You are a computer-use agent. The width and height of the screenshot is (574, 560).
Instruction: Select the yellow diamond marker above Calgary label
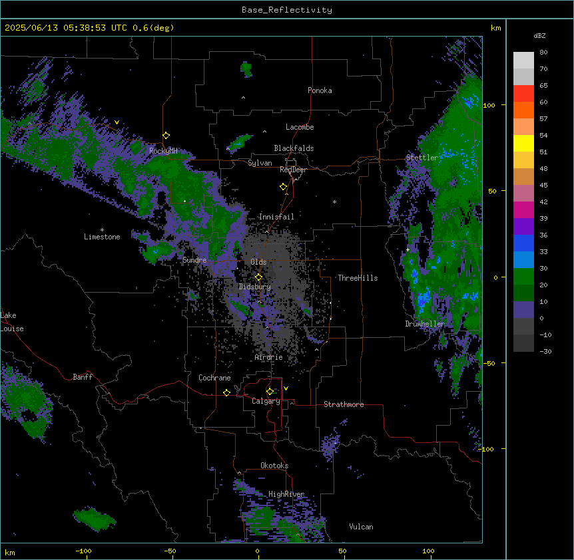pos(270,392)
